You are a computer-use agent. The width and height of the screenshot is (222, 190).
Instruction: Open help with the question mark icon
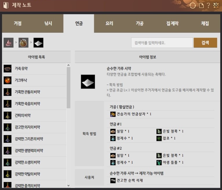coord(208,6)
